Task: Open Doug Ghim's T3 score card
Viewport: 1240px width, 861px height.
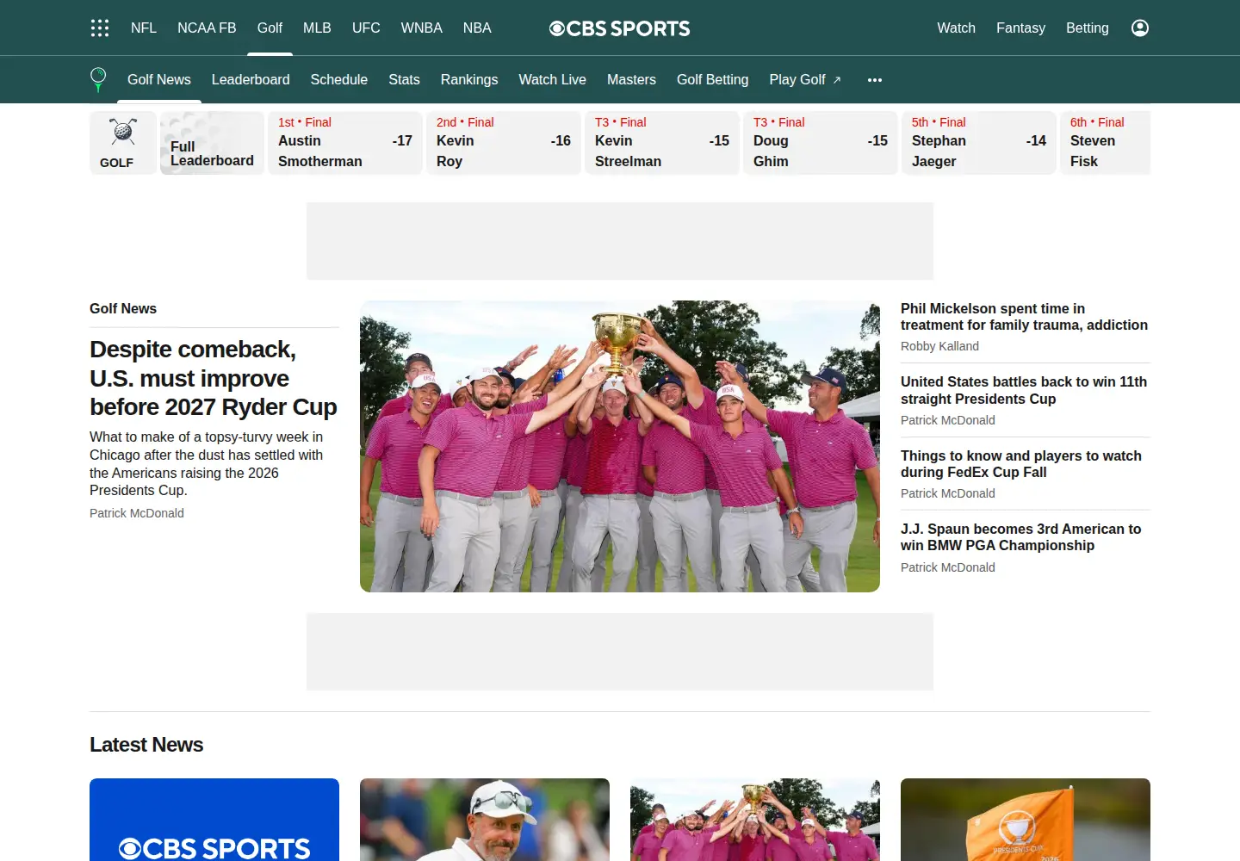Action: (821, 143)
